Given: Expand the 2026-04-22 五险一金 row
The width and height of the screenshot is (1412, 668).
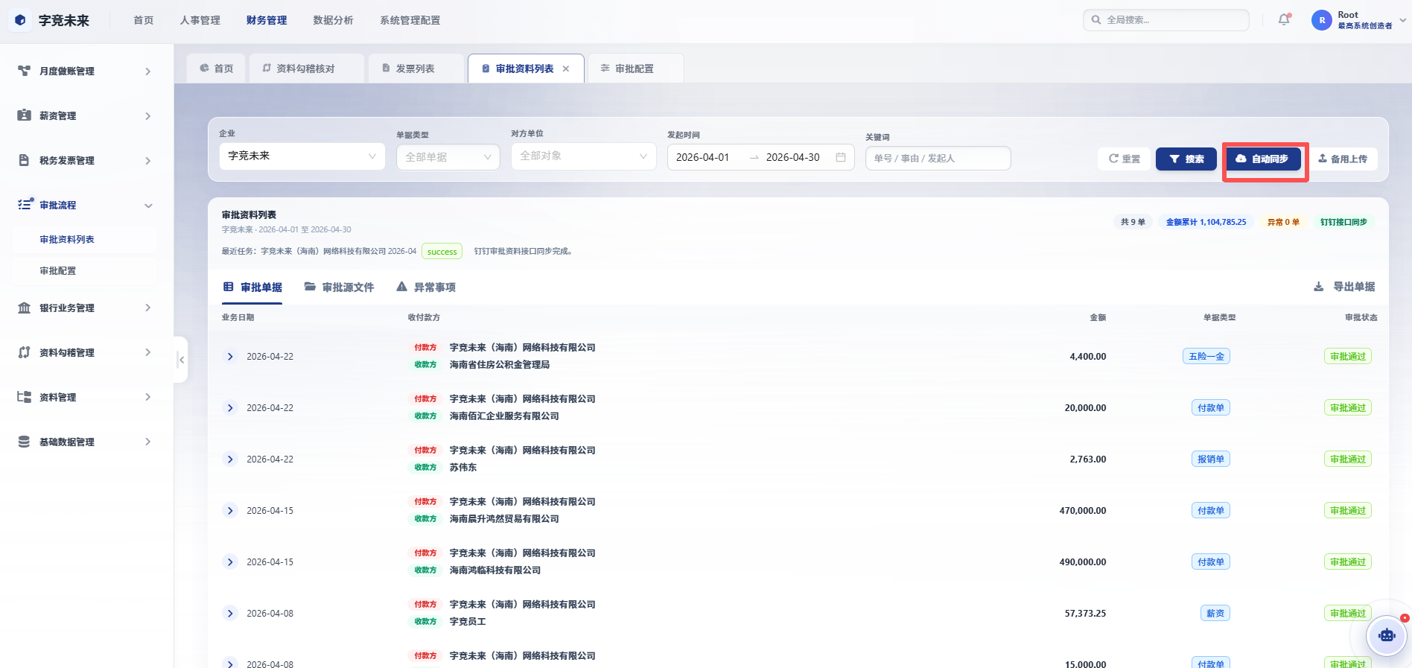Looking at the screenshot, I should pos(230,357).
